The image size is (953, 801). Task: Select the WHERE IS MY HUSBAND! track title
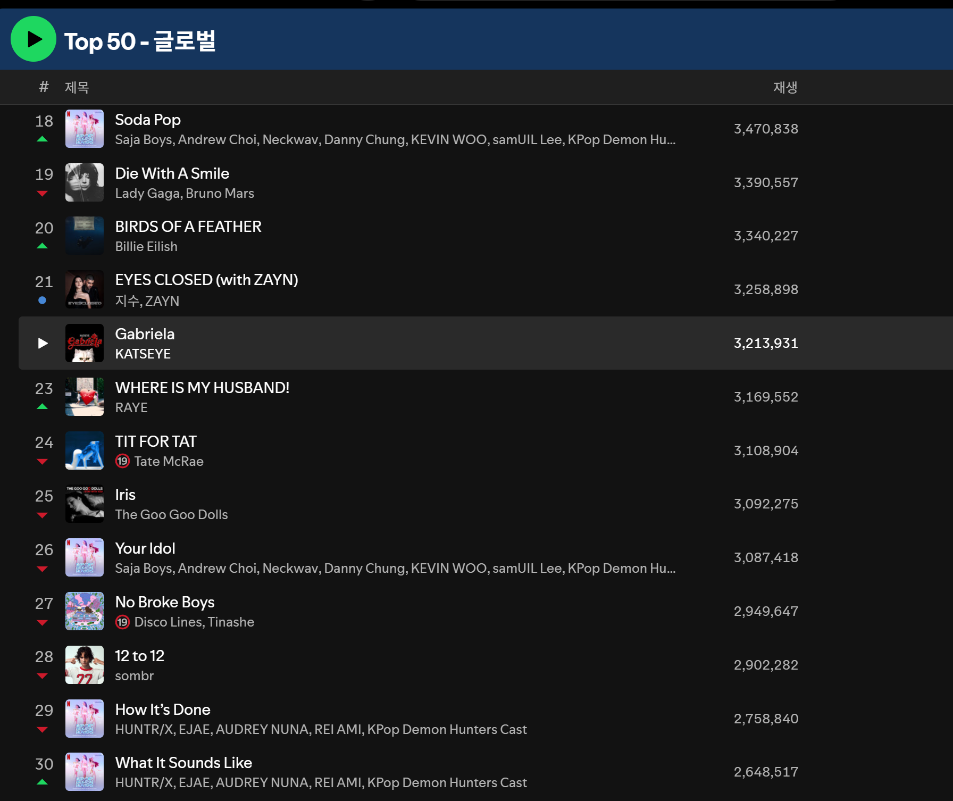[x=202, y=388]
